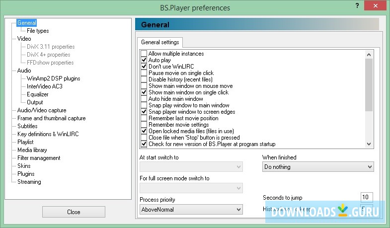Open Audio/Video capture preferences
The image size is (390, 228).
42,110
